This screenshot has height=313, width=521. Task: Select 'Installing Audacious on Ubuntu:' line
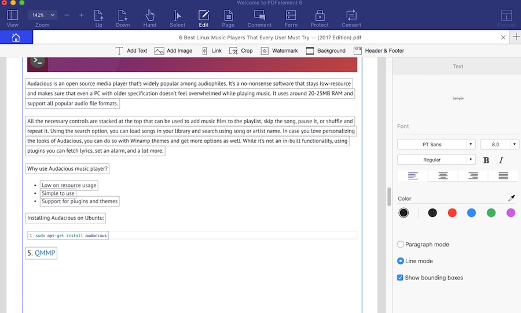(66, 218)
